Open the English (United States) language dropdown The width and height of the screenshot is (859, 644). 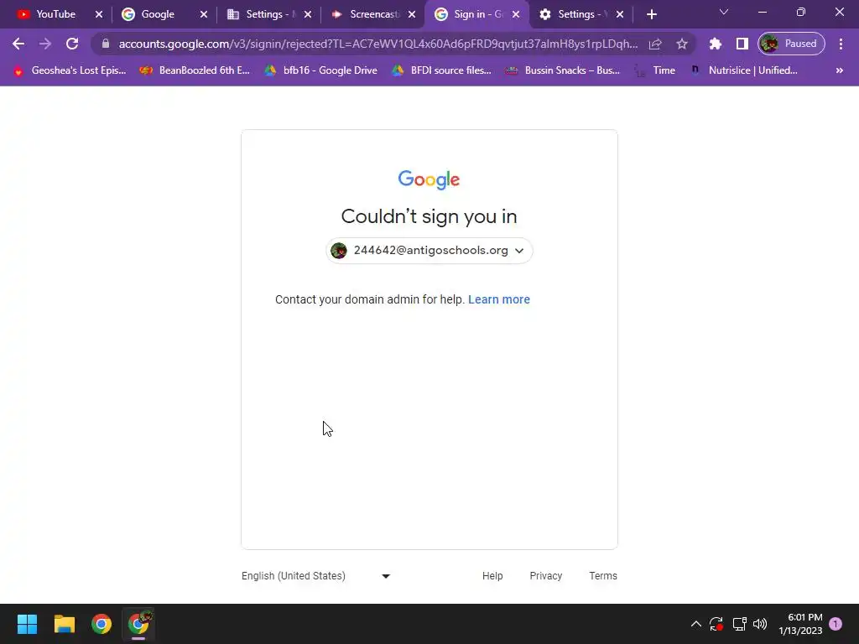coord(316,575)
